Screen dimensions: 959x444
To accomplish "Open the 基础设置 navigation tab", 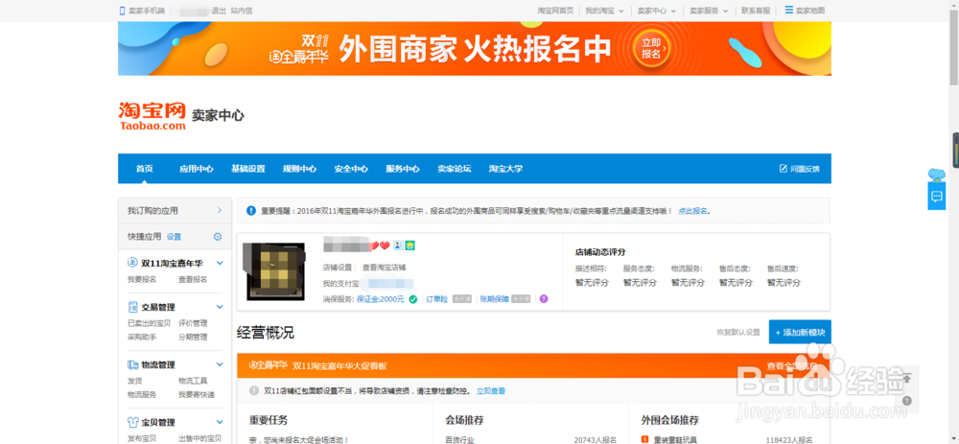I will (x=247, y=169).
